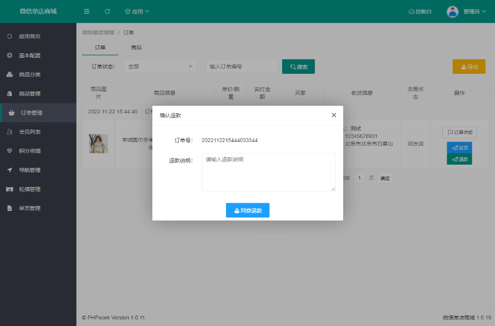Click the refresh icon in top bar
495x326 pixels.
click(107, 12)
